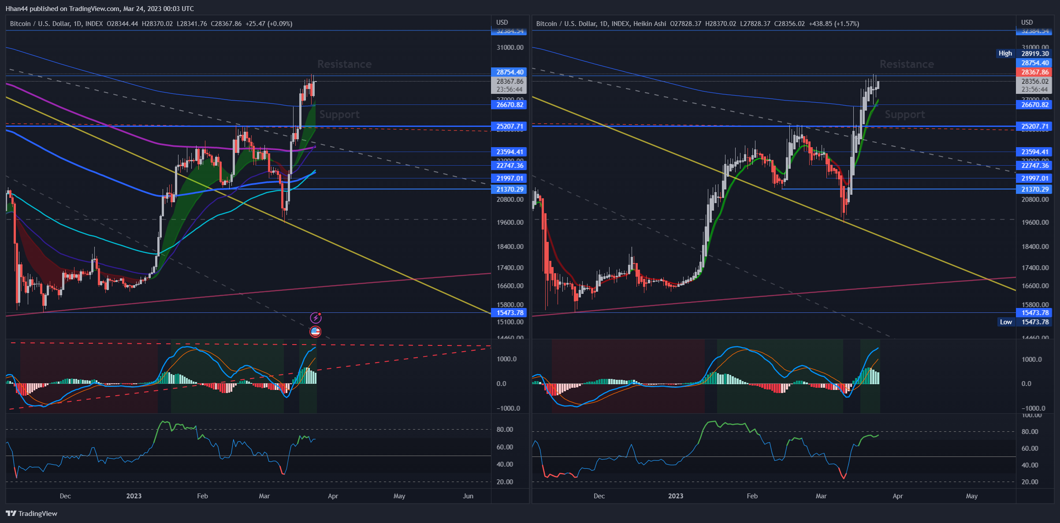
Task: Click the published-by Hhan44 header text
Action: click(100, 8)
